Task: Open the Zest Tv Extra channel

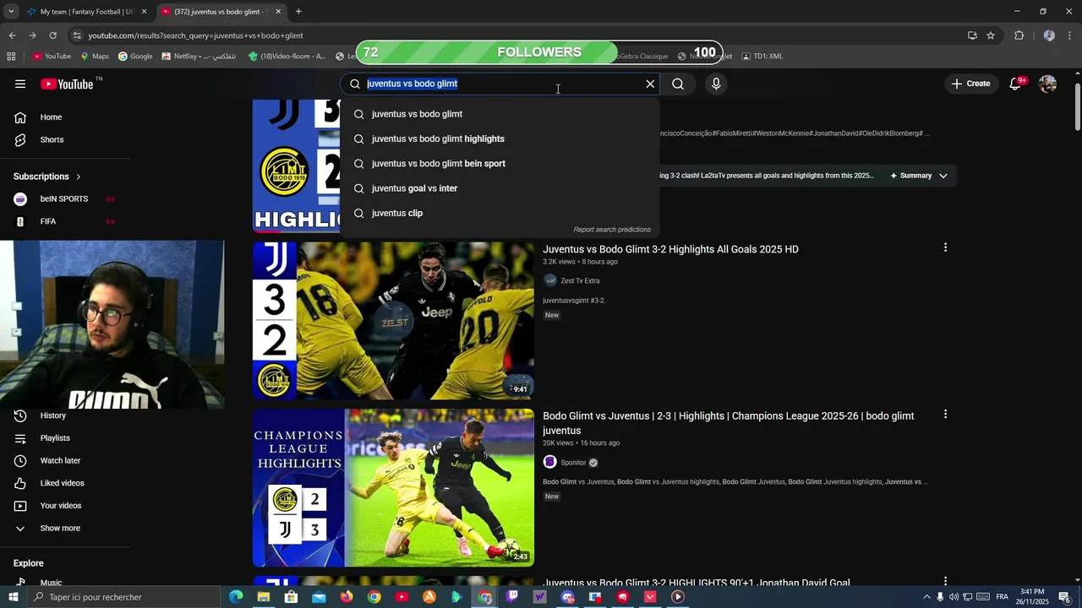Action: click(x=580, y=281)
